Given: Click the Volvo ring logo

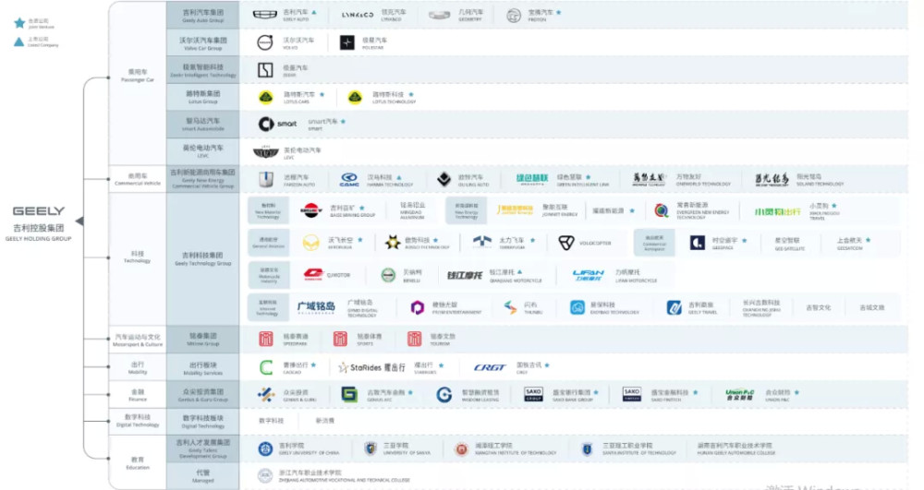Looking at the screenshot, I should point(265,42).
